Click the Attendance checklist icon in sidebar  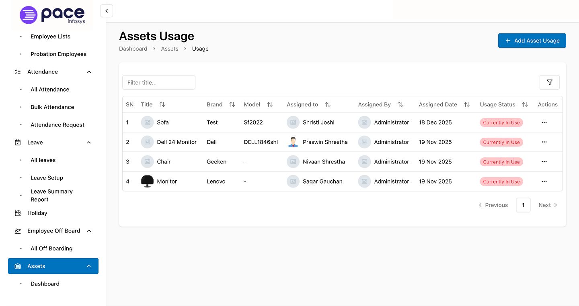[x=18, y=72]
